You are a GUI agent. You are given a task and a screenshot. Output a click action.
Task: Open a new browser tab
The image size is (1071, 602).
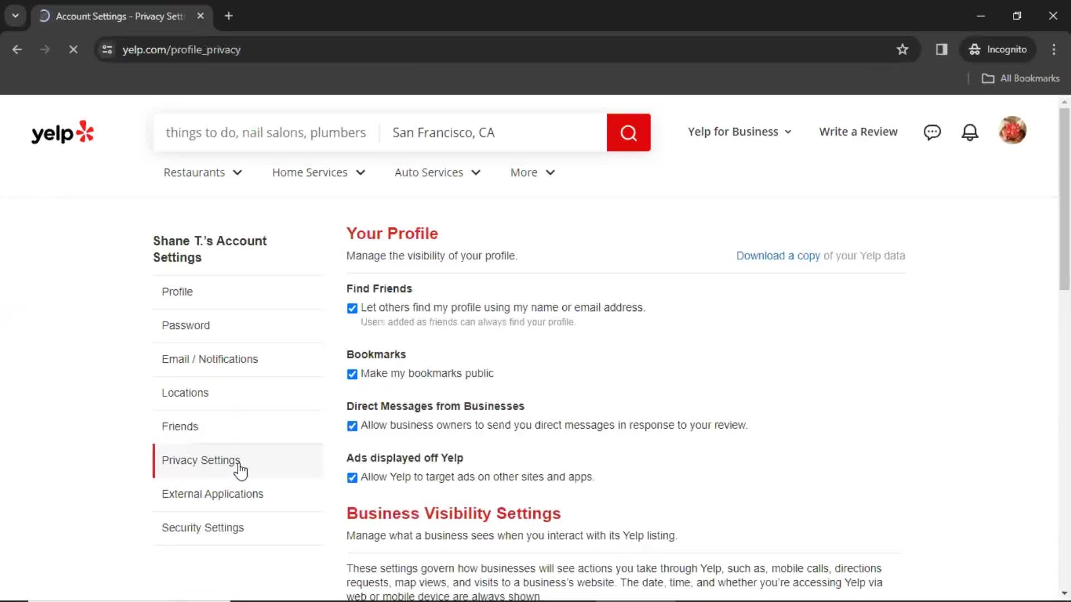[229, 16]
